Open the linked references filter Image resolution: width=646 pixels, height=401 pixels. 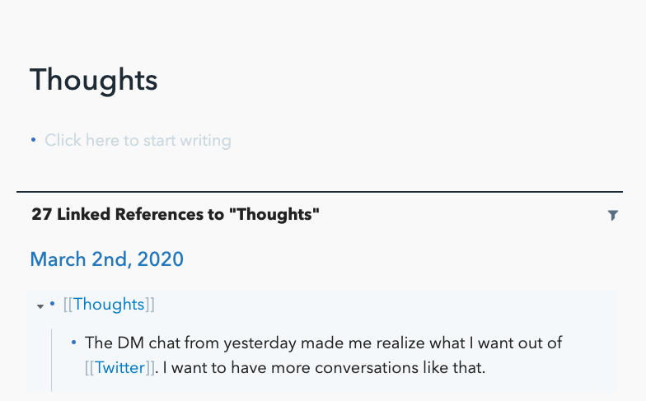612,216
